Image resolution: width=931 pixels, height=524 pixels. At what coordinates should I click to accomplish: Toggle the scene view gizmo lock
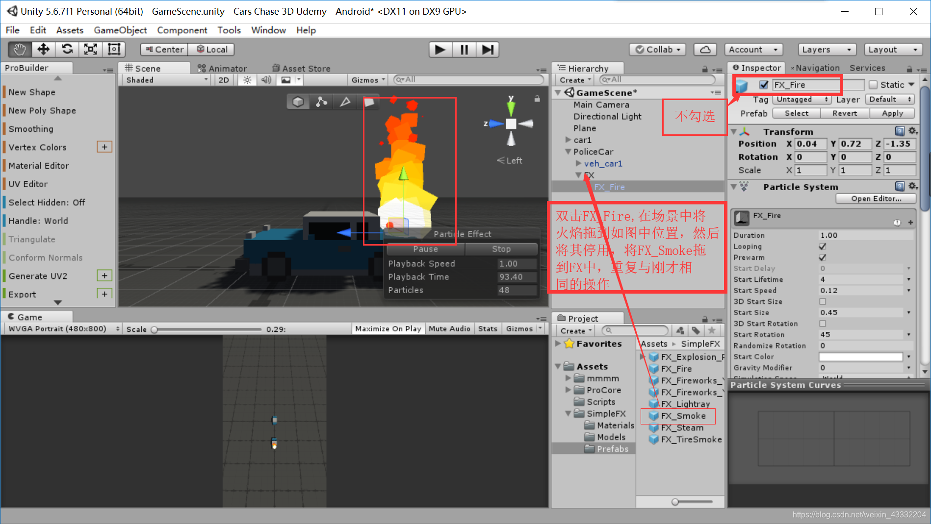(537, 99)
